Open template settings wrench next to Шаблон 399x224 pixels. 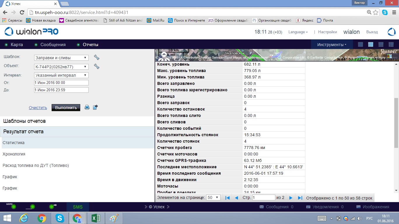(x=97, y=57)
